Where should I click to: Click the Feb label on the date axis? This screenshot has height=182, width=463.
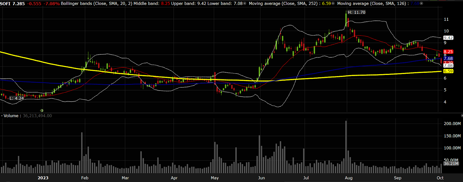pyautogui.click(x=85, y=178)
